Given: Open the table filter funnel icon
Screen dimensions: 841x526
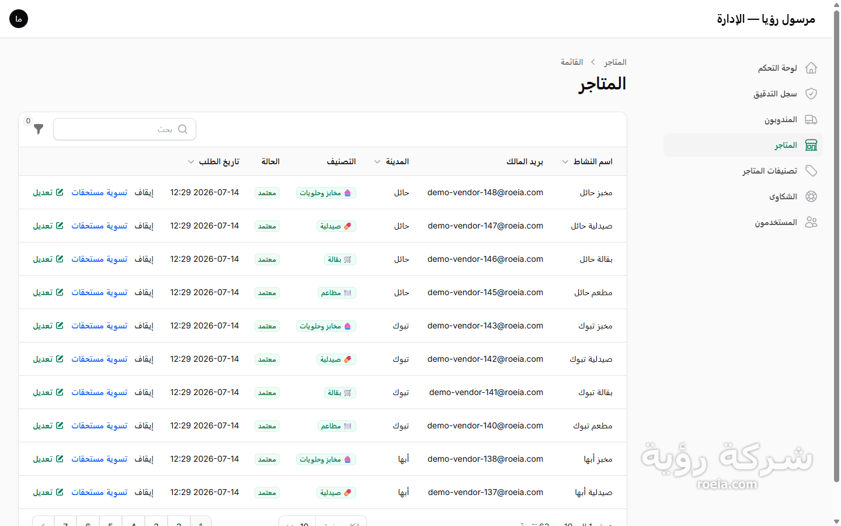Looking at the screenshot, I should pos(39,129).
